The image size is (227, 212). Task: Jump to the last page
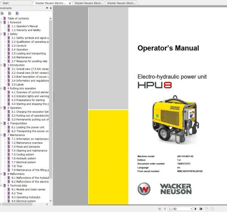pos(201,209)
